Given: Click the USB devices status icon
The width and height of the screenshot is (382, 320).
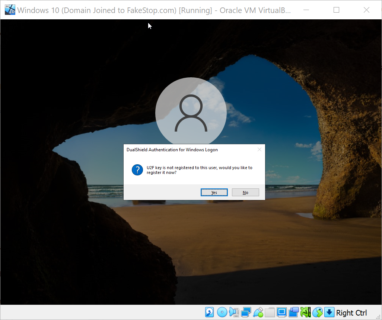Looking at the screenshot, I should 258,313.
